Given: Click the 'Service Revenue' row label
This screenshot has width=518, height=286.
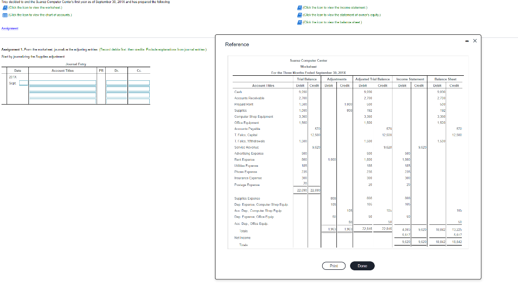Looking at the screenshot, I should click(x=246, y=148).
